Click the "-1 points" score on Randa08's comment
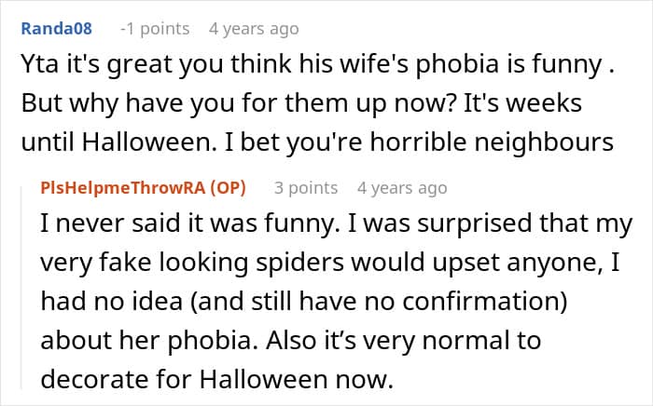This screenshot has width=653, height=406. tap(155, 29)
